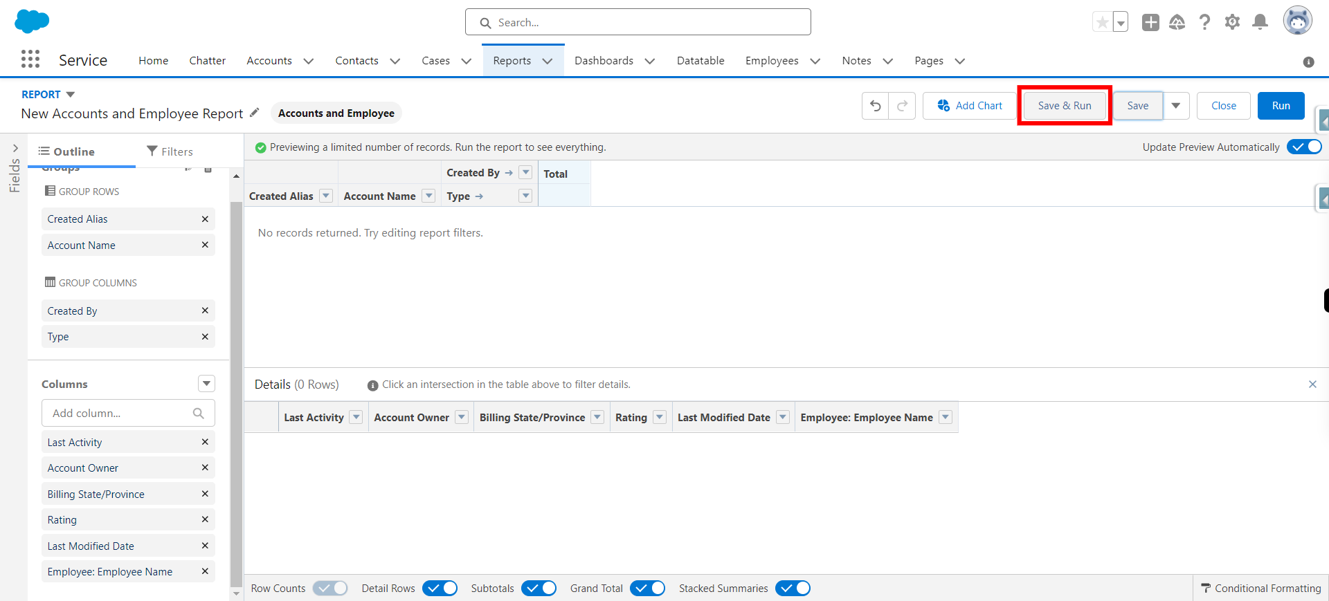The height and width of the screenshot is (601, 1329).
Task: Open the Created Alias column header menu
Action: click(x=326, y=196)
